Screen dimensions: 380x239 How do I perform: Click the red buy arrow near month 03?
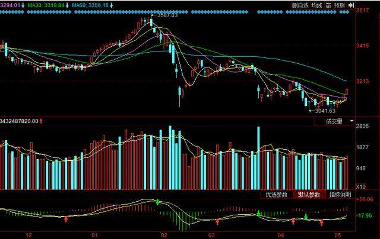pos(218,222)
